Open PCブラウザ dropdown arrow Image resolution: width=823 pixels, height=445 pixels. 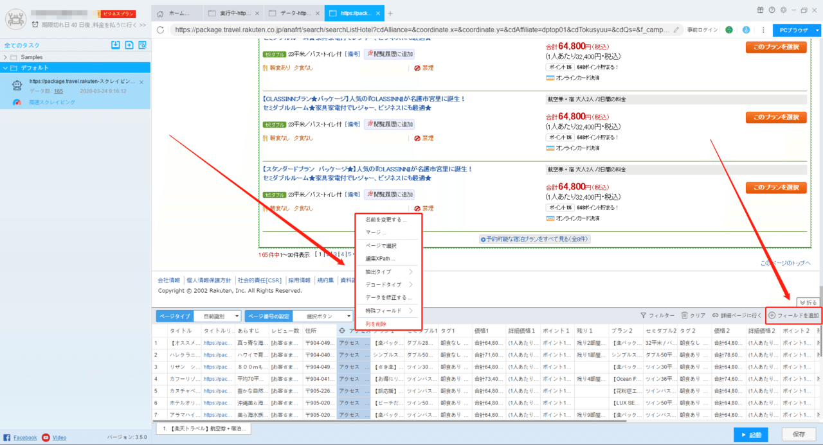[817, 30]
